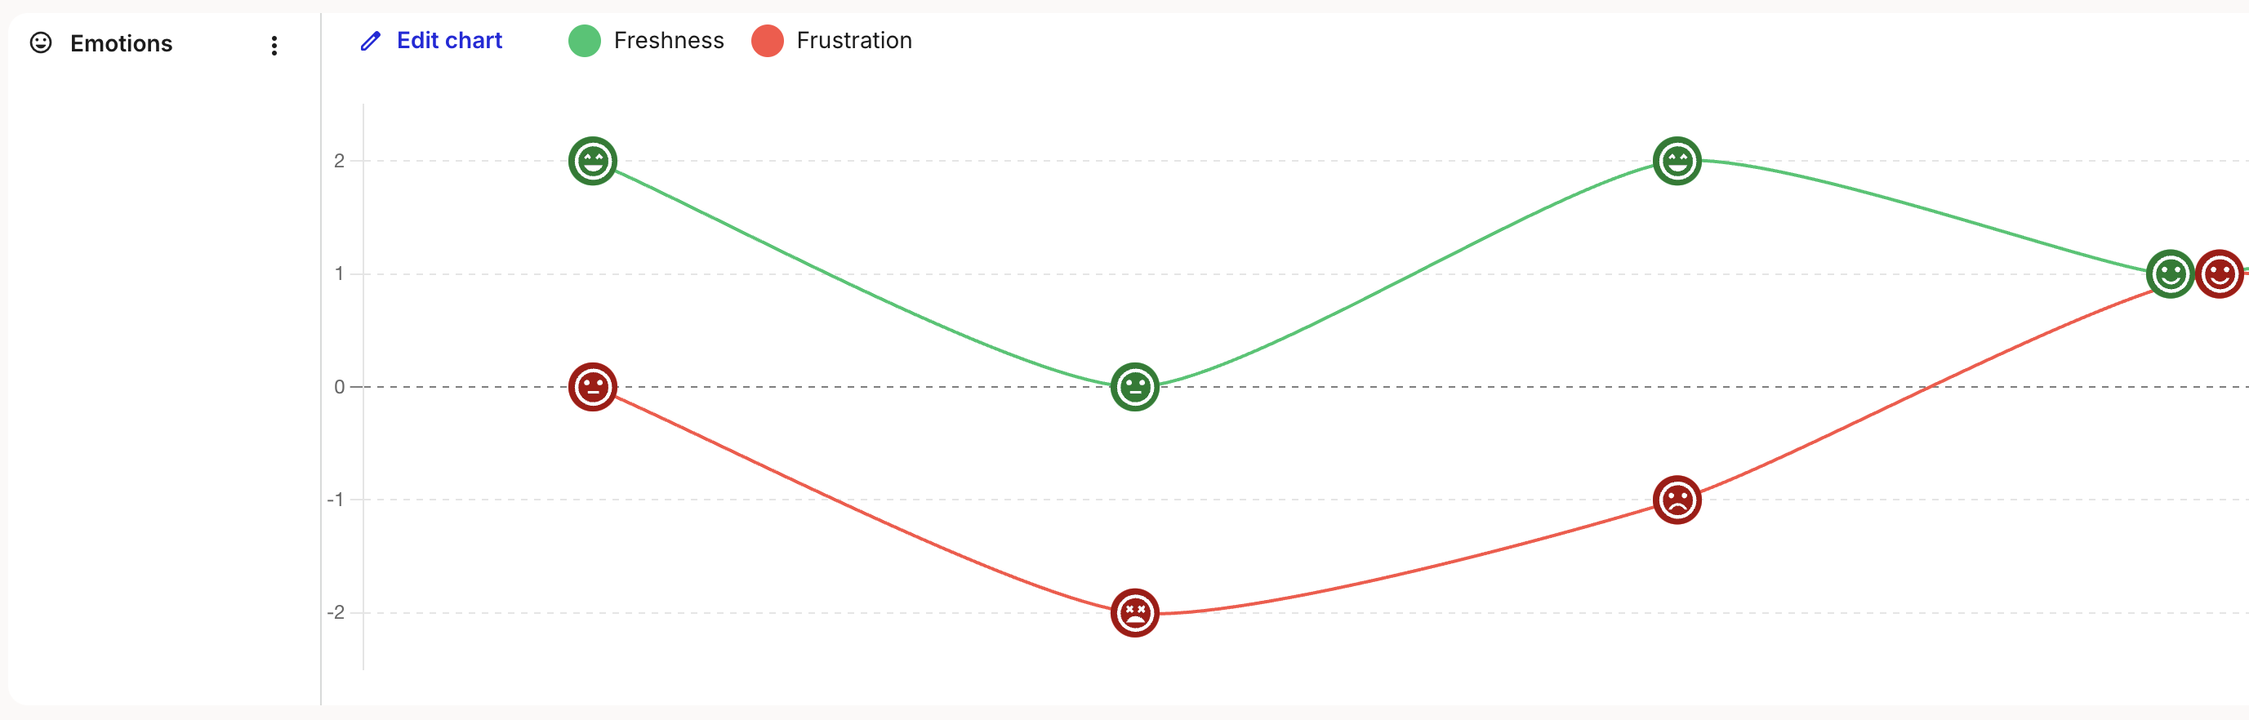Click the red Frustration legend swatch
Screen dimensions: 2249x720
pyautogui.click(x=767, y=41)
